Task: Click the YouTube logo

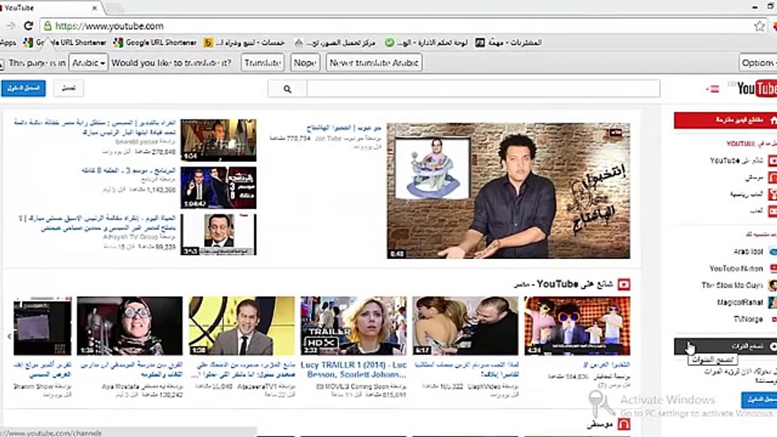Action: pyautogui.click(x=757, y=89)
